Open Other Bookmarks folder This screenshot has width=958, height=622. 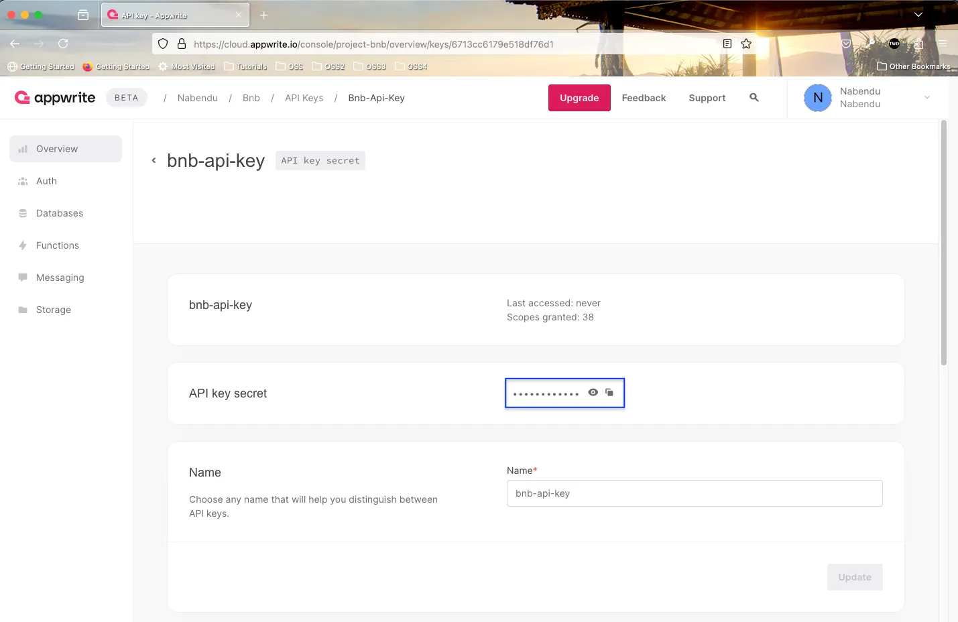coord(914,66)
